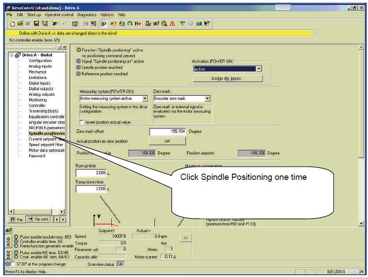Viewport: 368px width, 277px height.
Task: Click the Save floppy disk icon
Action: tap(37, 24)
